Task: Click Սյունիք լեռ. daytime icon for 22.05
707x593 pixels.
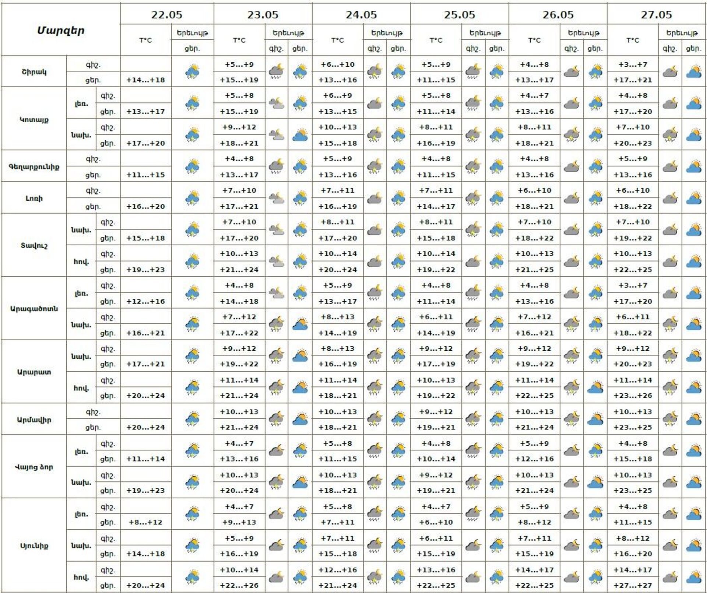Action: [192, 514]
